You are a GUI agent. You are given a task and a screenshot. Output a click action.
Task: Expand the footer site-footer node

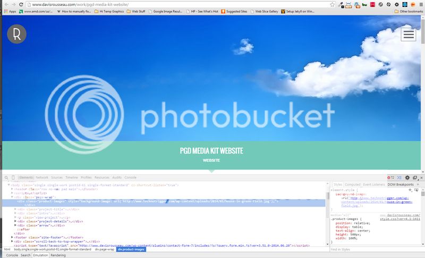(12, 237)
